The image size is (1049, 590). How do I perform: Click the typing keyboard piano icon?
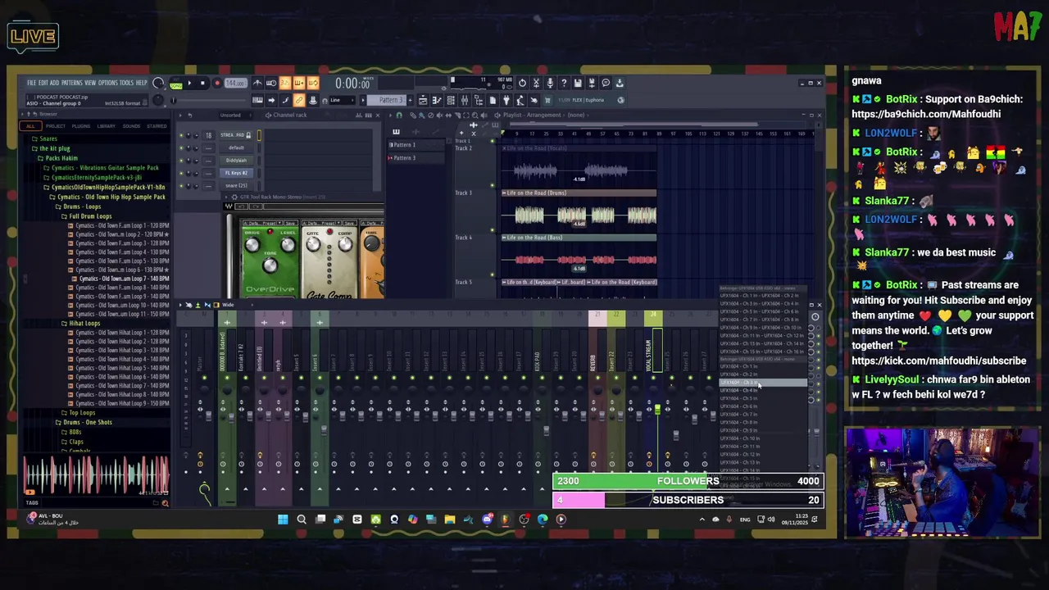coord(257,100)
